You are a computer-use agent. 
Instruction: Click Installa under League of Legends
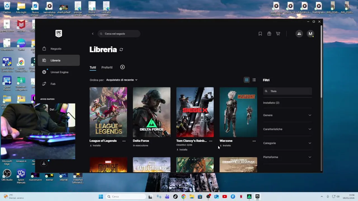[95, 145]
